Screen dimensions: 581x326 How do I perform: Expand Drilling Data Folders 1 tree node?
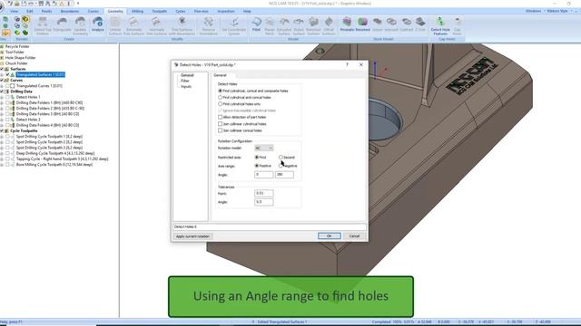pos(2,102)
